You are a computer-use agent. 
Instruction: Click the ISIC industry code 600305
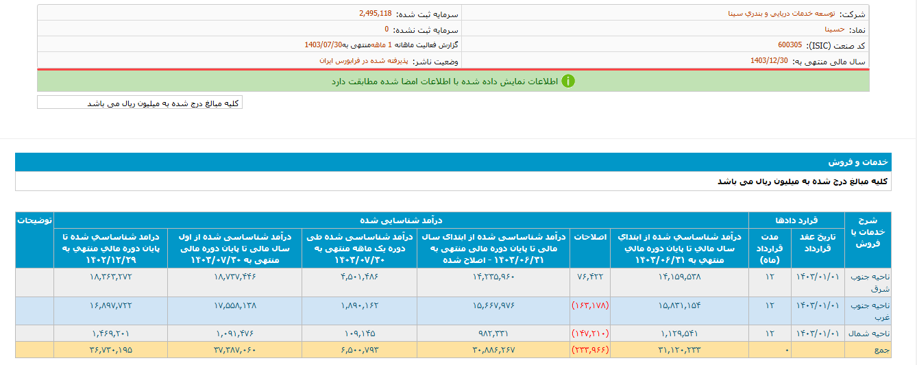point(790,45)
